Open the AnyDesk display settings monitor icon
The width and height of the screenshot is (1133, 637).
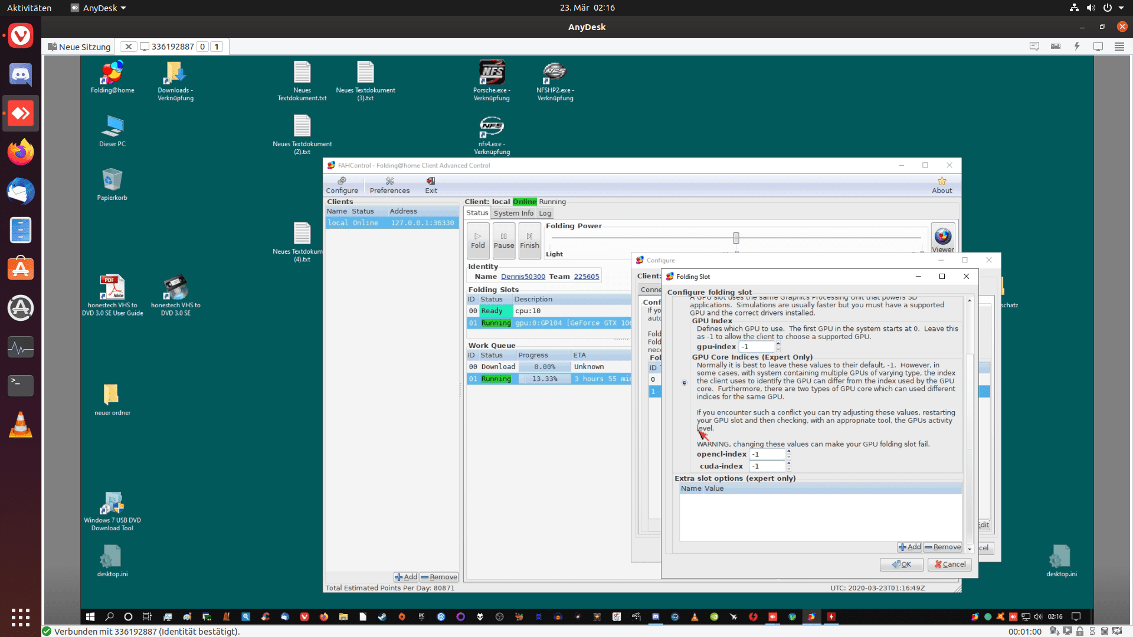click(1098, 47)
